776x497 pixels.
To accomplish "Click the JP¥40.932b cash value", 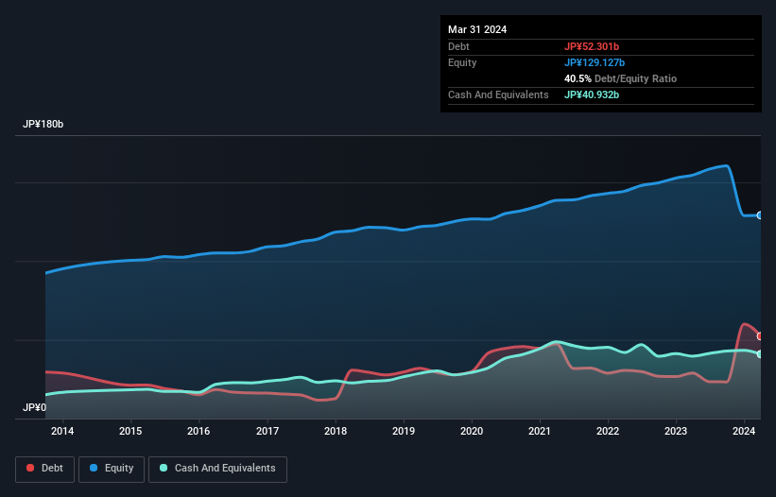I will point(592,94).
